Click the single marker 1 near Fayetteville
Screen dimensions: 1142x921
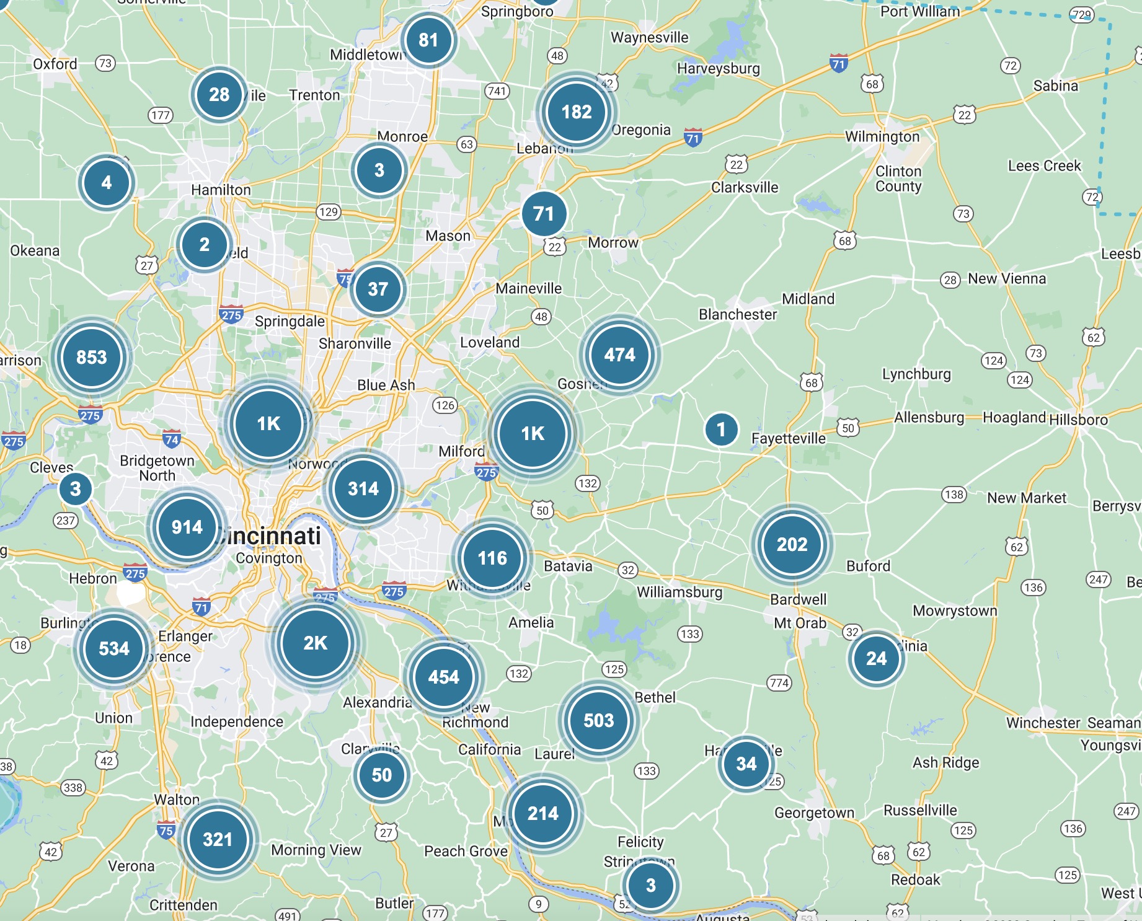click(721, 429)
